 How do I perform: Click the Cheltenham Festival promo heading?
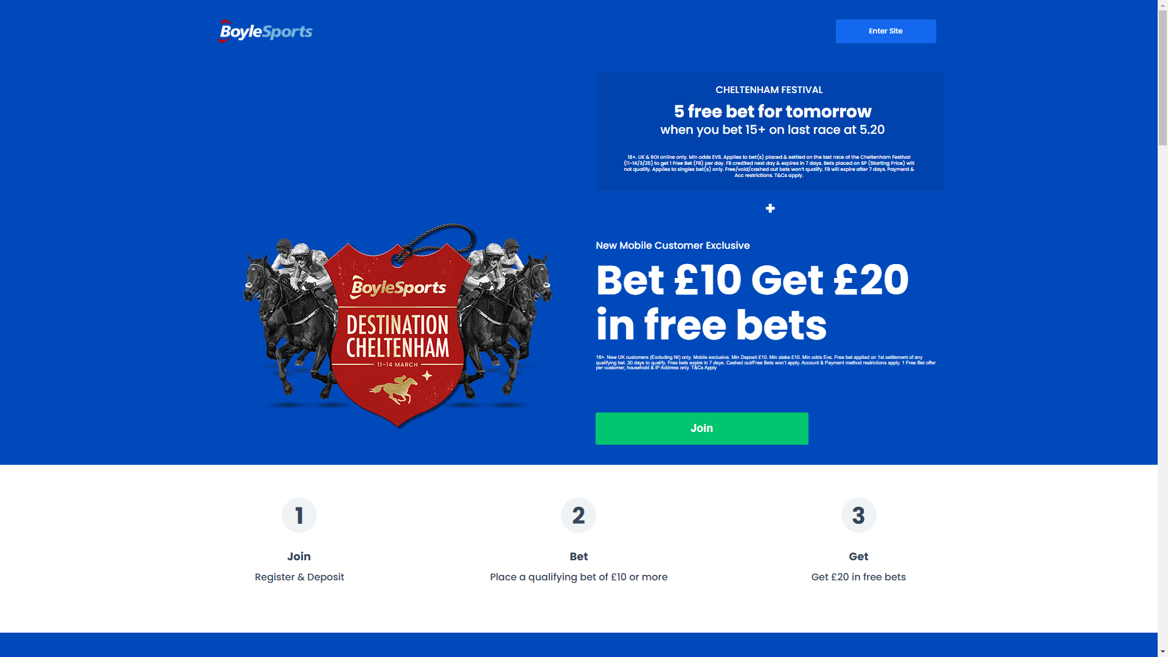pyautogui.click(x=769, y=90)
